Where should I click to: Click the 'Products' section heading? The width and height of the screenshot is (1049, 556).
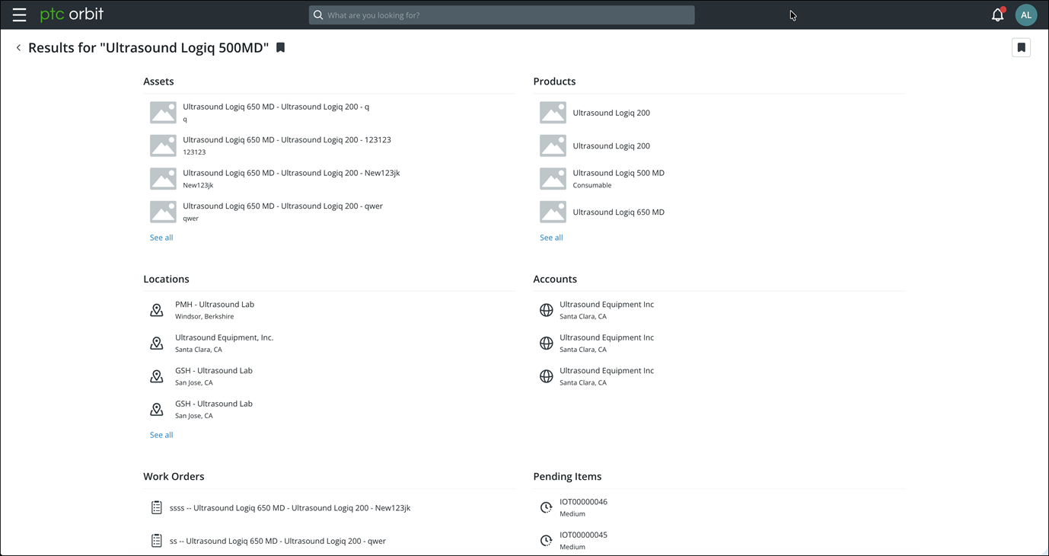pyautogui.click(x=554, y=81)
